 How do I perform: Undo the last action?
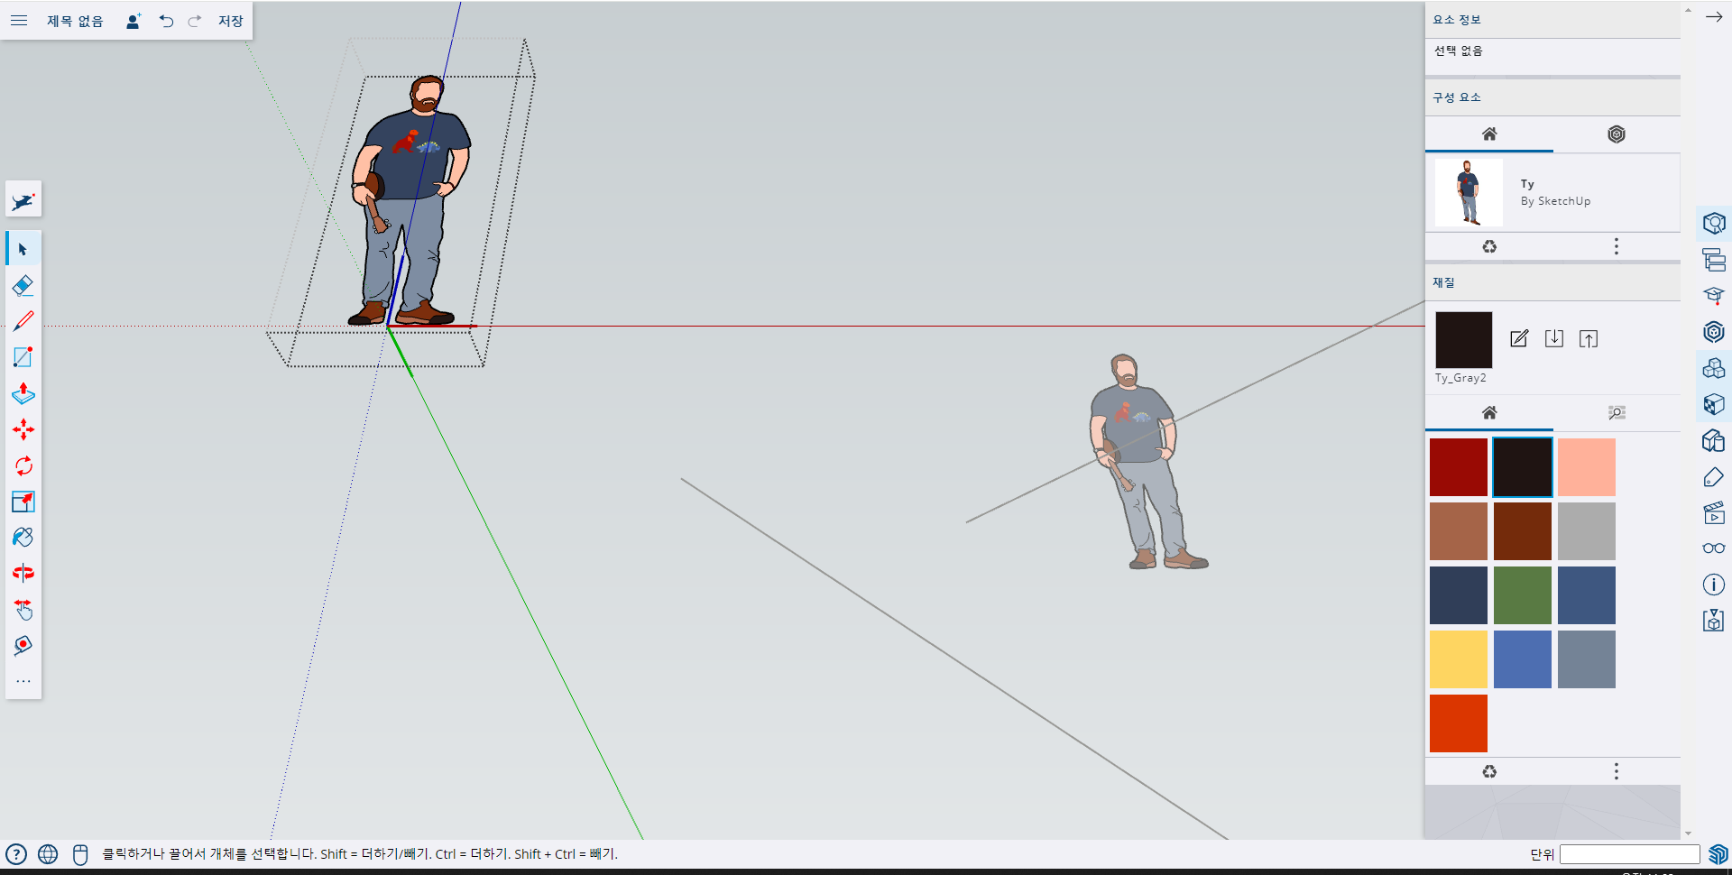pyautogui.click(x=166, y=21)
